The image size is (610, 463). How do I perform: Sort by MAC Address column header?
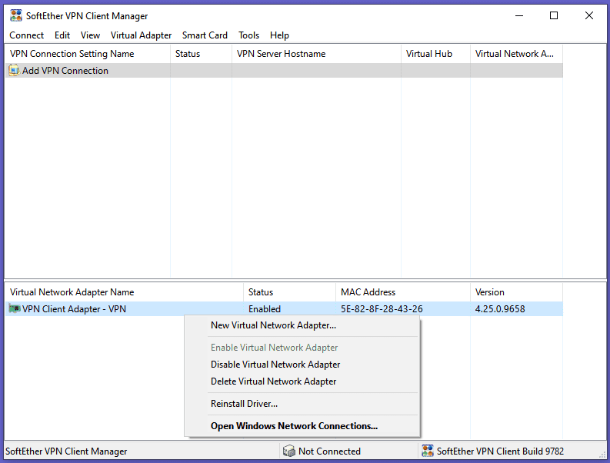(x=402, y=292)
